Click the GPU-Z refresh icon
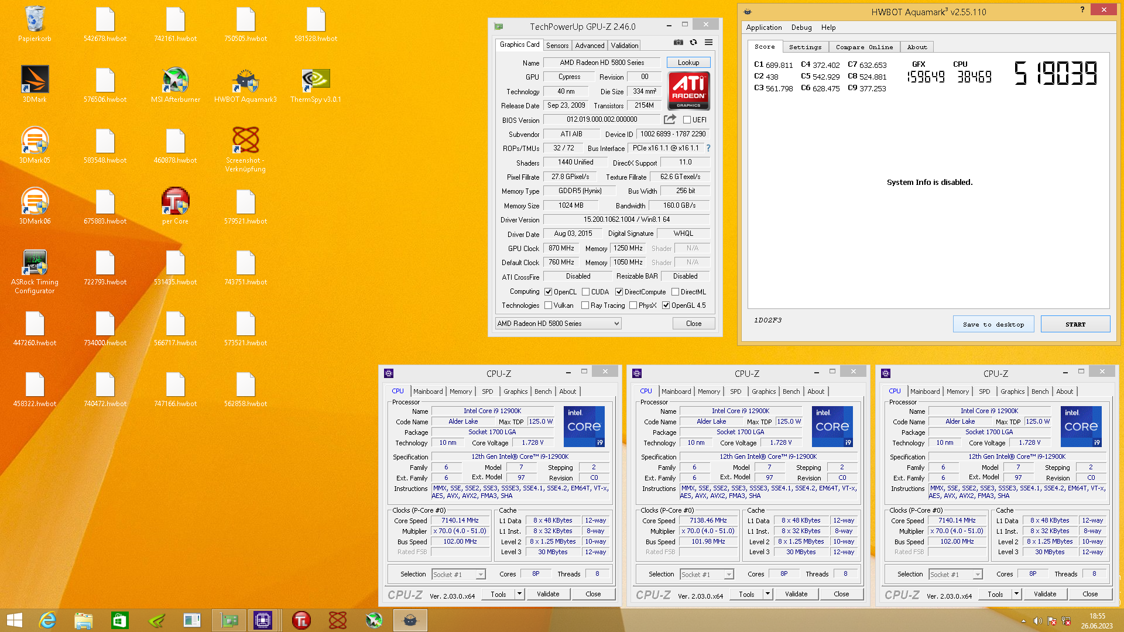 tap(693, 42)
